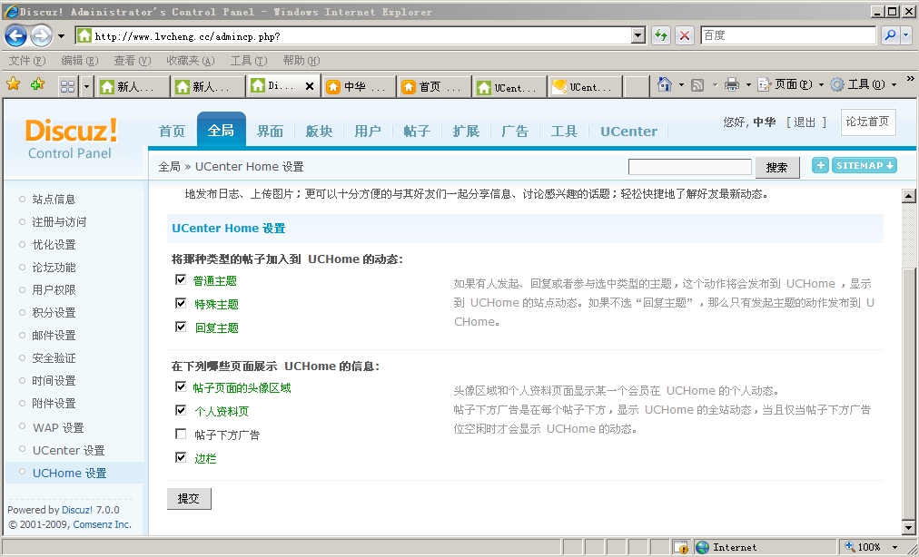Switch to the 版块 navigation tab

pos(319,132)
